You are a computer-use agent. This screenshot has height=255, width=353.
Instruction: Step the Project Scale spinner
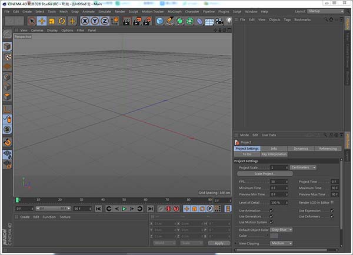[287, 167]
